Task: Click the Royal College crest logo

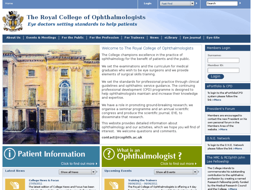Action: (13, 21)
